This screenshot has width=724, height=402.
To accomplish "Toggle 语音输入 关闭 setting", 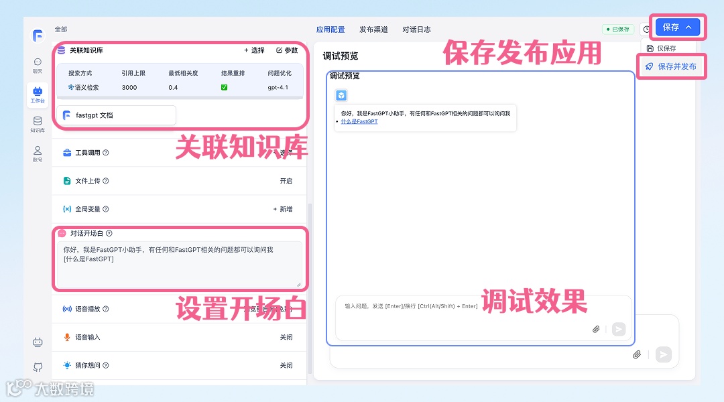I will (286, 338).
